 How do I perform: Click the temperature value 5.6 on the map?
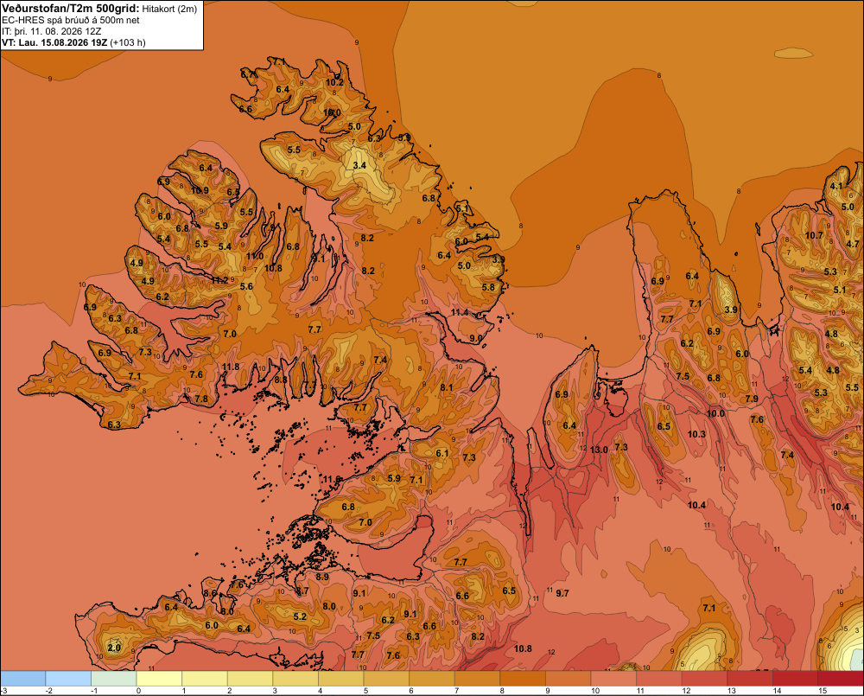[x=246, y=286]
